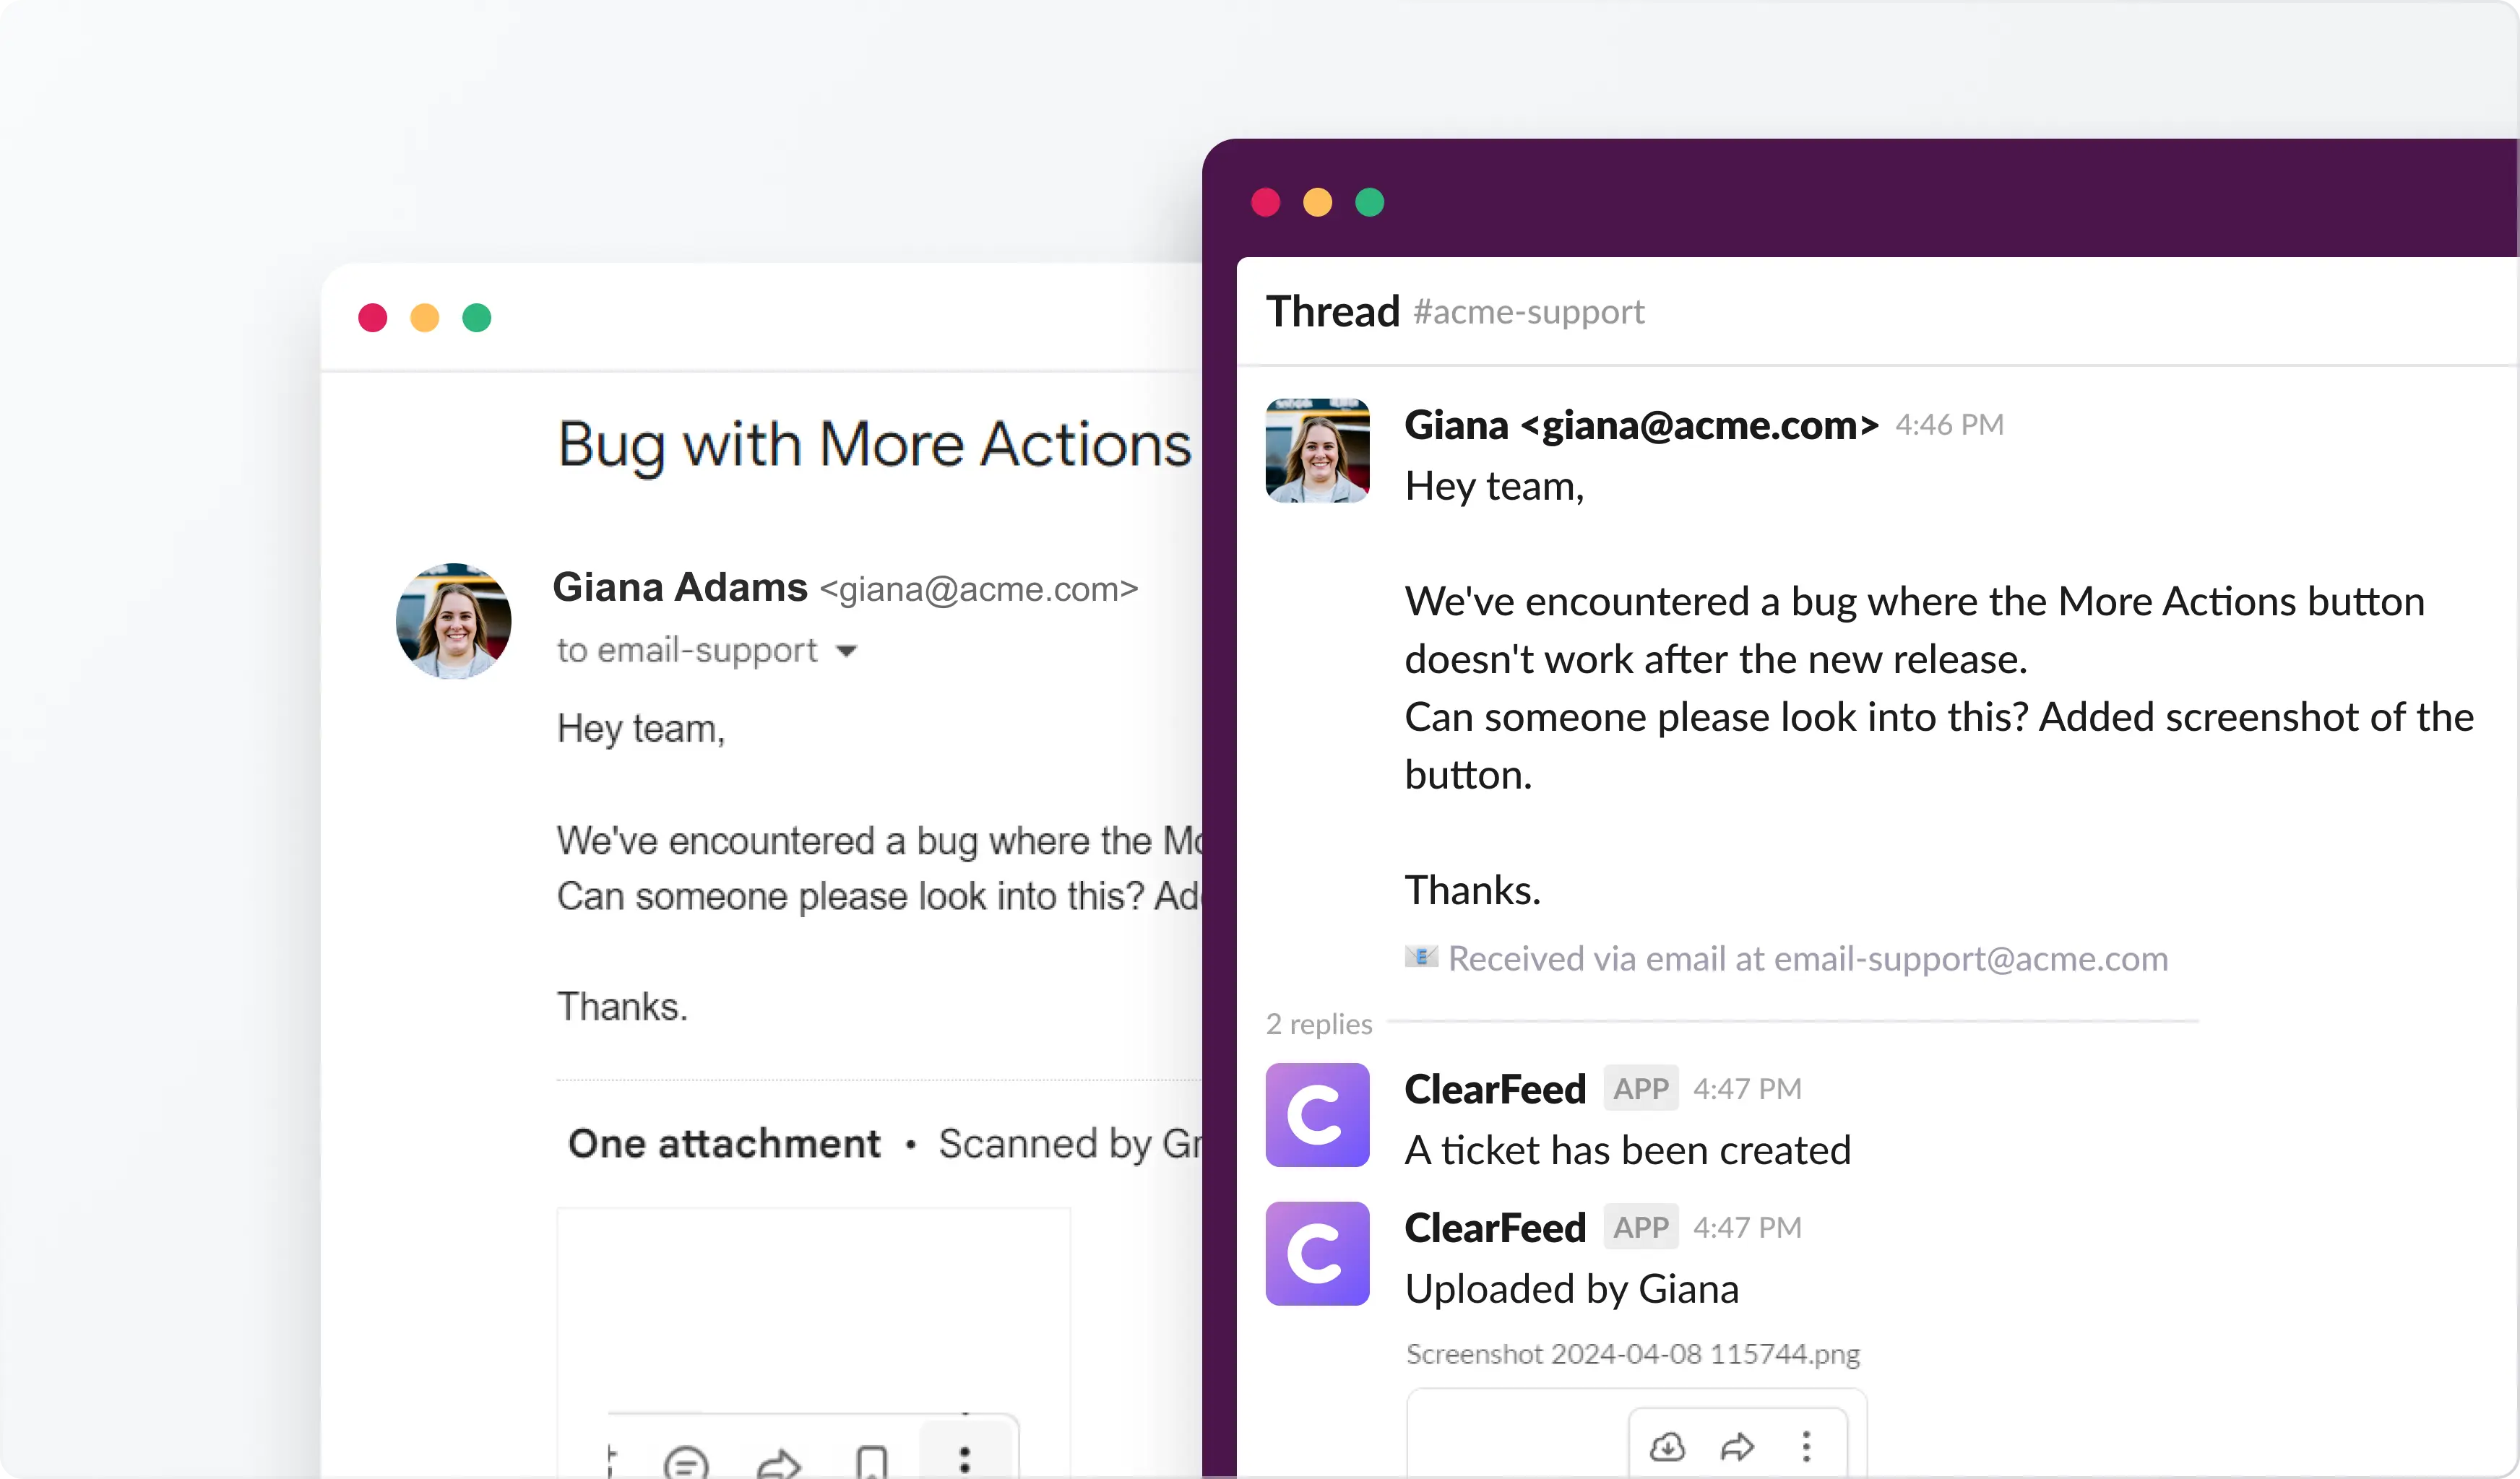Click the Screenshot 2024-04-08 115744.png filename
Screen dimensions: 2520x1479
(1632, 1354)
